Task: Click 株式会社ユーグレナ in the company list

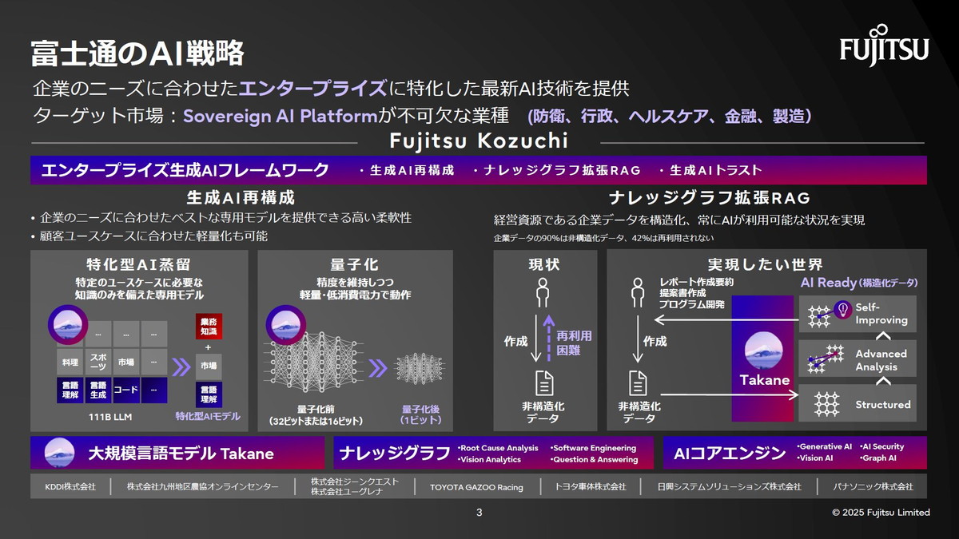Action: pos(347,492)
